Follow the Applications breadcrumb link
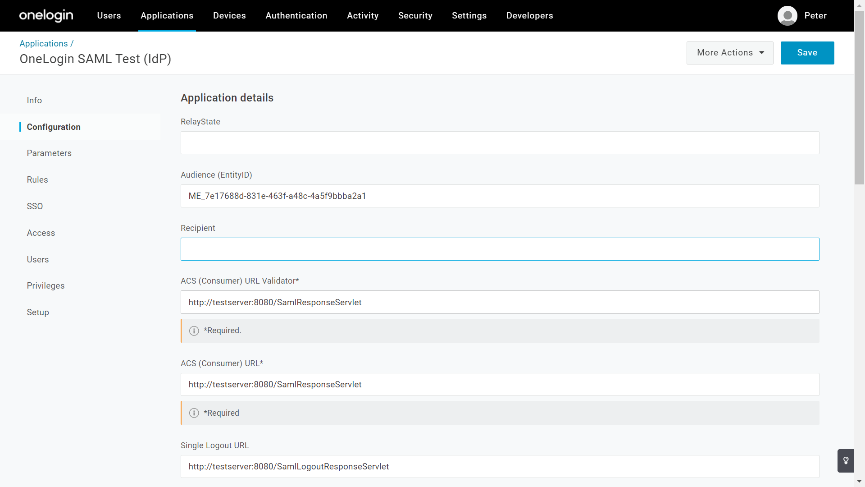Image resolution: width=865 pixels, height=487 pixels. click(x=44, y=44)
